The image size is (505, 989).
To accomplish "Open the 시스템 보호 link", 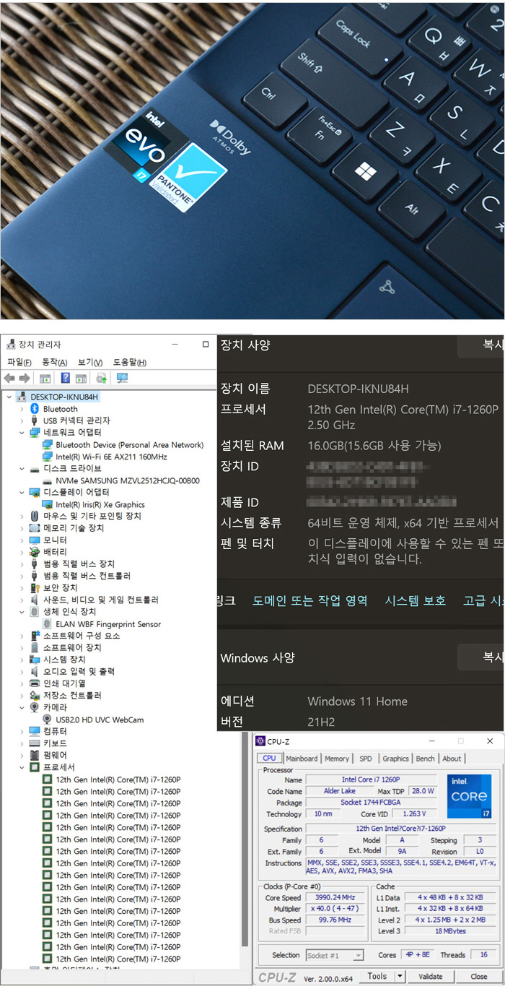I will pos(415,600).
